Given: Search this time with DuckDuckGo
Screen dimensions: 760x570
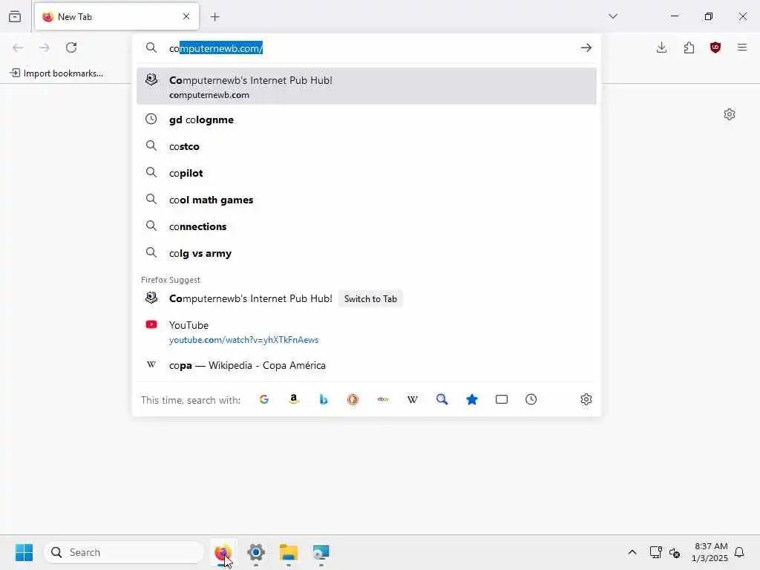Looking at the screenshot, I should [353, 399].
